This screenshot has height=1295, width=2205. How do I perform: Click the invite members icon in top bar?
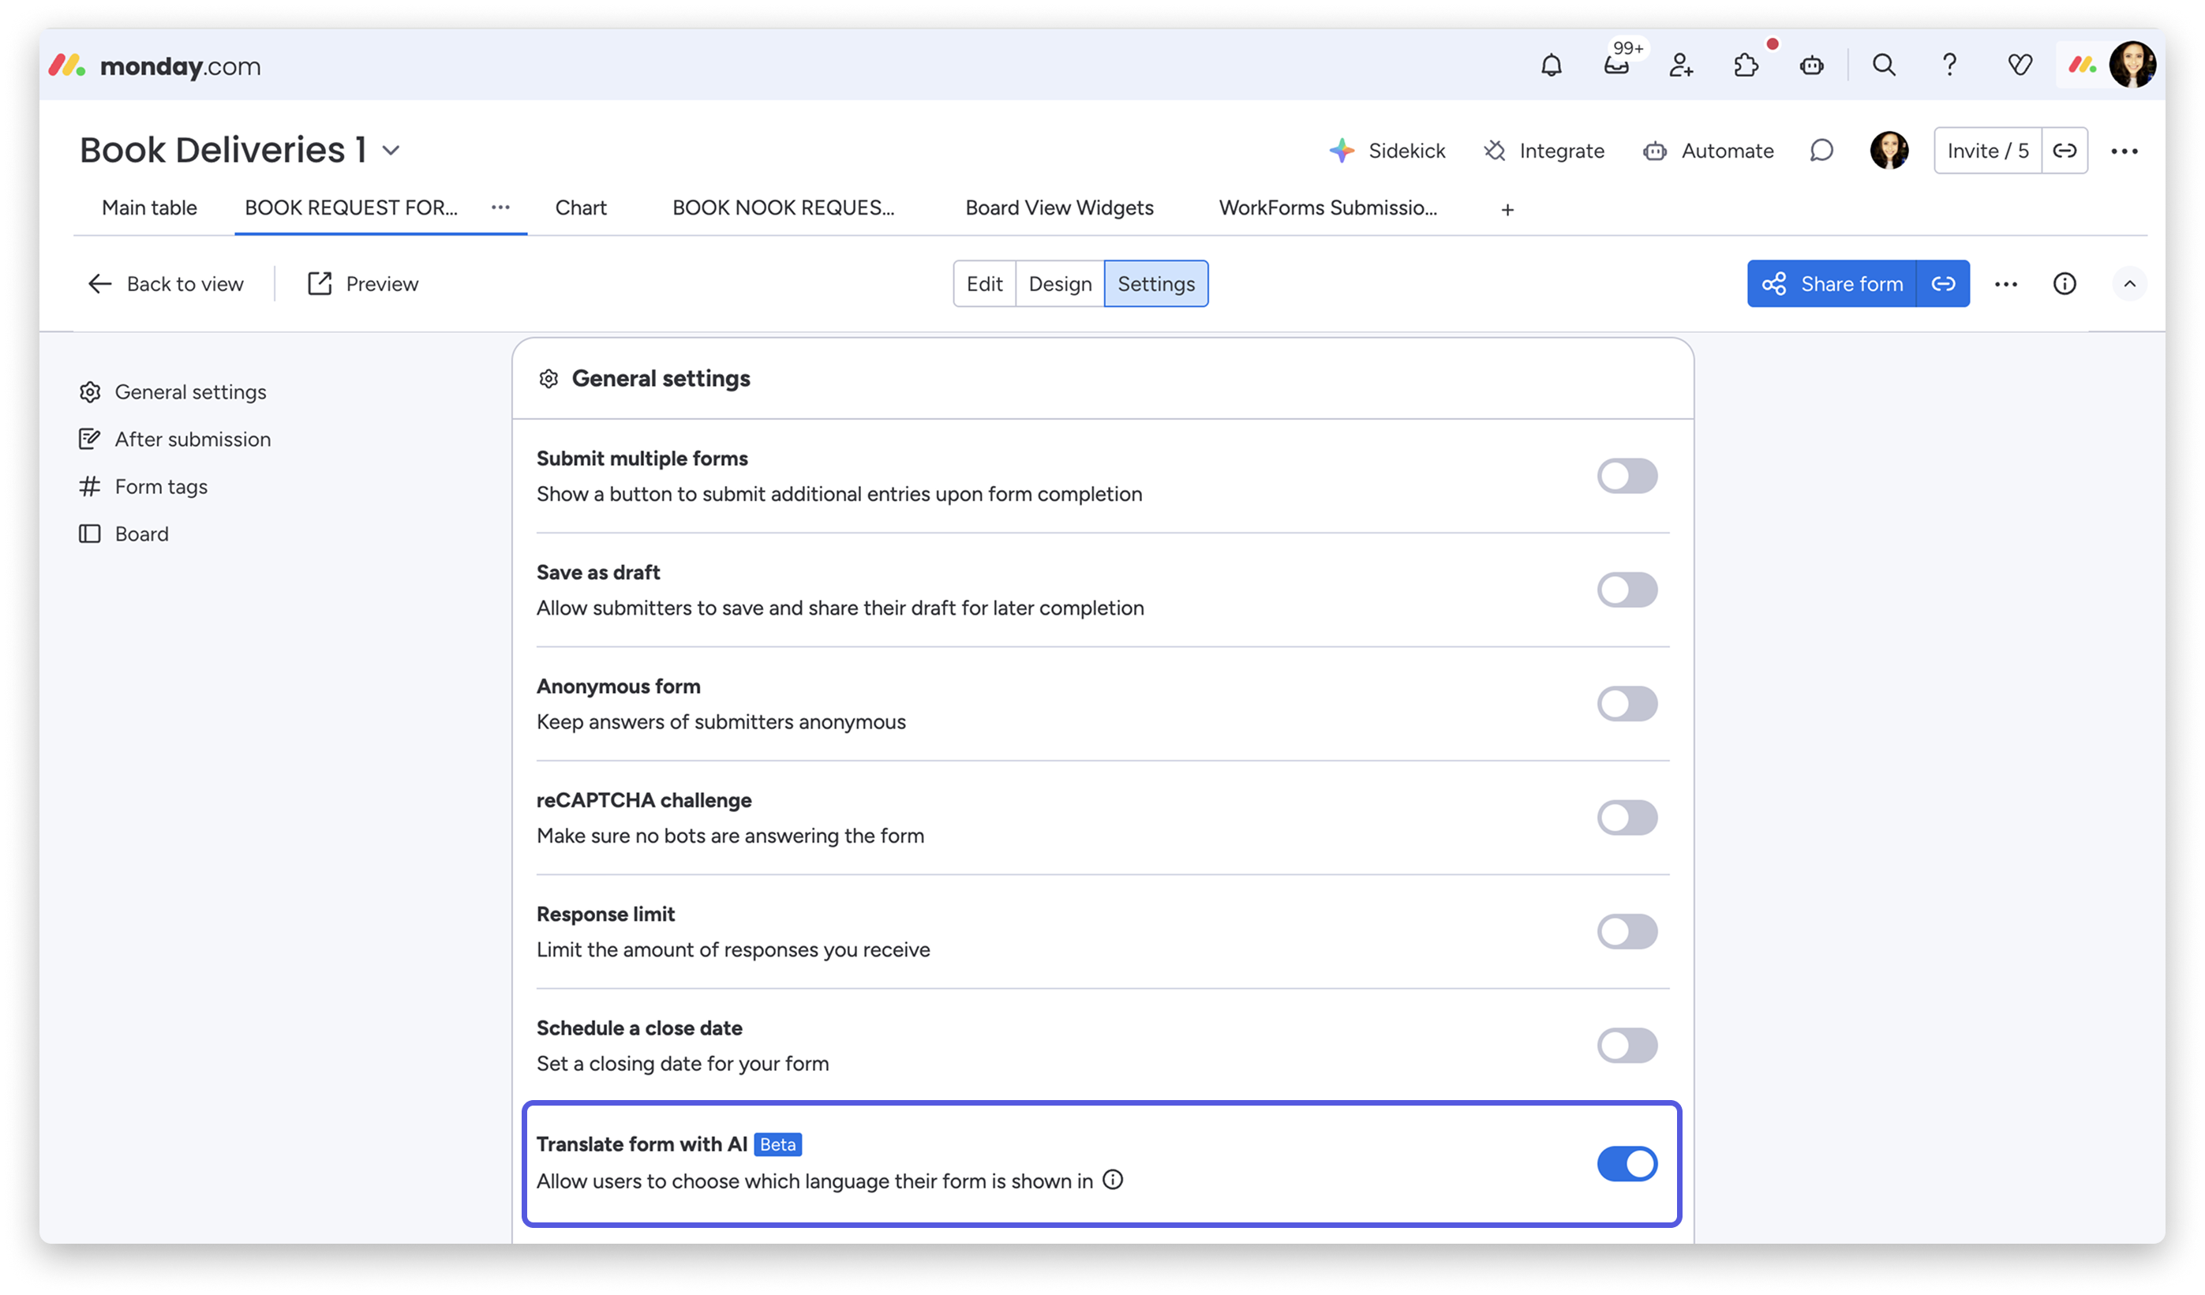pyautogui.click(x=1681, y=65)
